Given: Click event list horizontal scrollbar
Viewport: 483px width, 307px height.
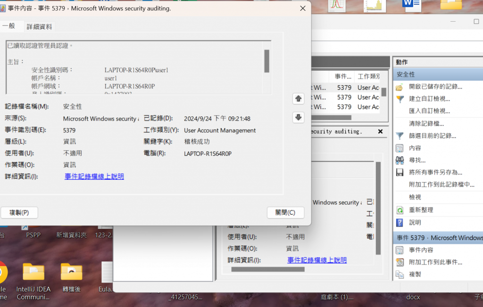Looking at the screenshot, I should (x=332, y=118).
